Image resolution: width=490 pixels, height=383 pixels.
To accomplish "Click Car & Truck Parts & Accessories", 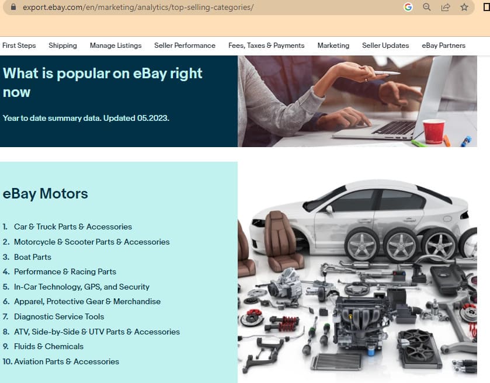I will [x=73, y=227].
